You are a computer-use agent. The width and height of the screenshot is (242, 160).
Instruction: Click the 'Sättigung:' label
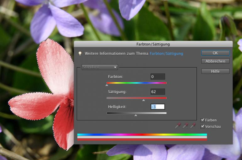click(x=117, y=92)
